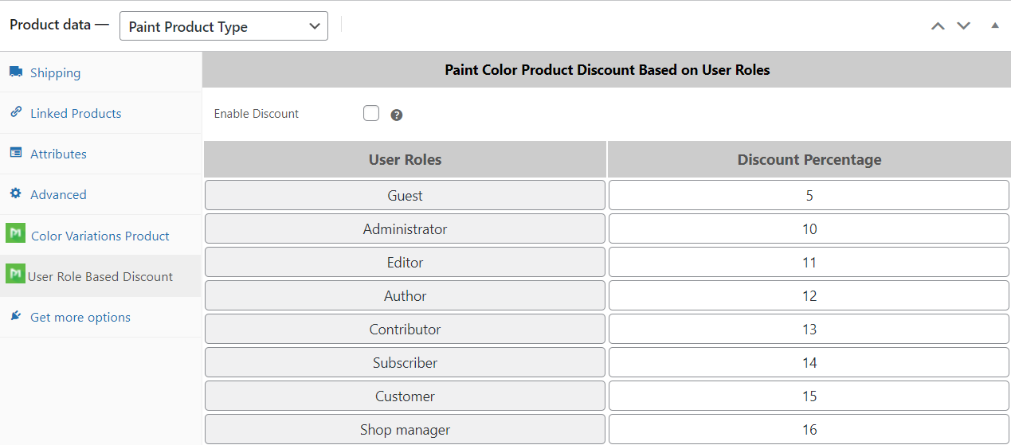Image resolution: width=1011 pixels, height=445 pixels.
Task: Select the Administrator discount percentage field
Action: (809, 228)
